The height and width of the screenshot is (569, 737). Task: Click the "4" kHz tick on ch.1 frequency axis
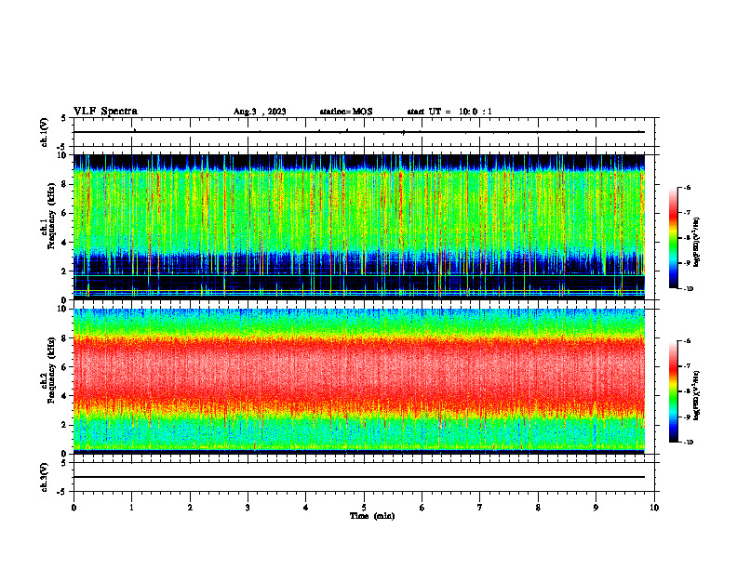coord(65,243)
